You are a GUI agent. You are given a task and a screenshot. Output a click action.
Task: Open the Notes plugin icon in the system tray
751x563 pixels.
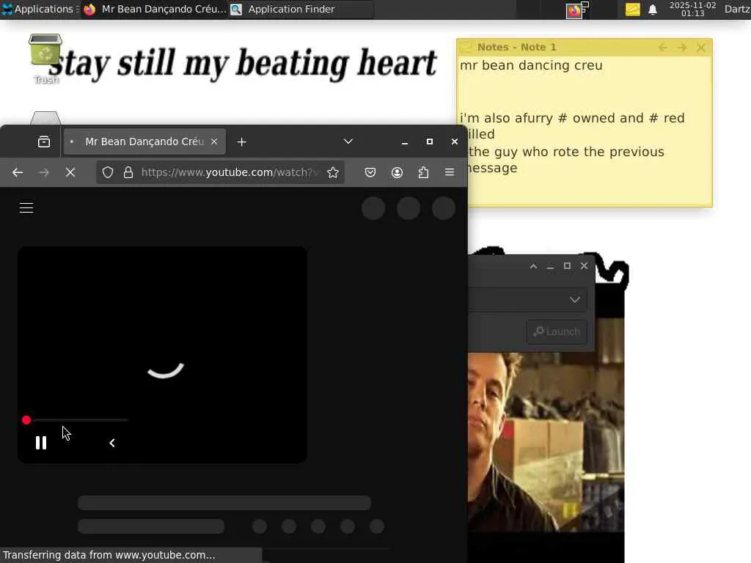[632, 9]
